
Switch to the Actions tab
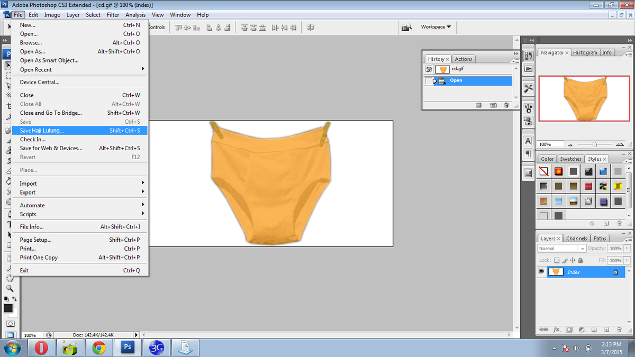pyautogui.click(x=464, y=59)
